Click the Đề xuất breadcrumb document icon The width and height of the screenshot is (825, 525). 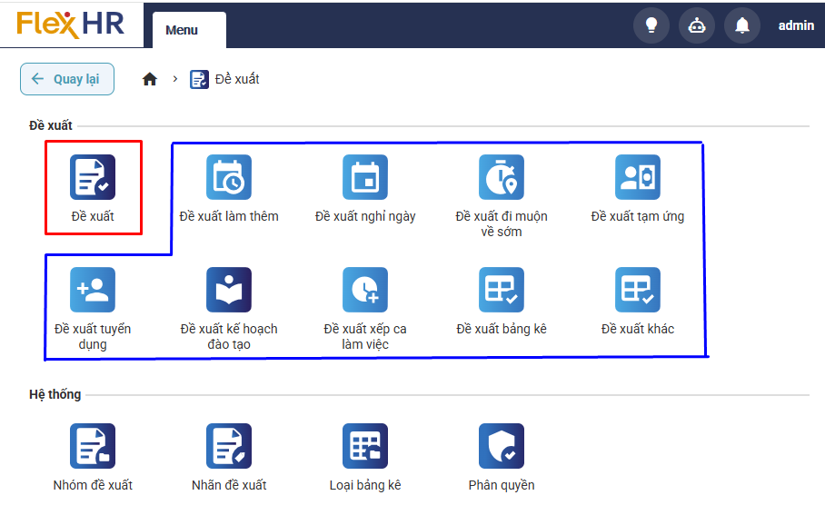pyautogui.click(x=199, y=79)
